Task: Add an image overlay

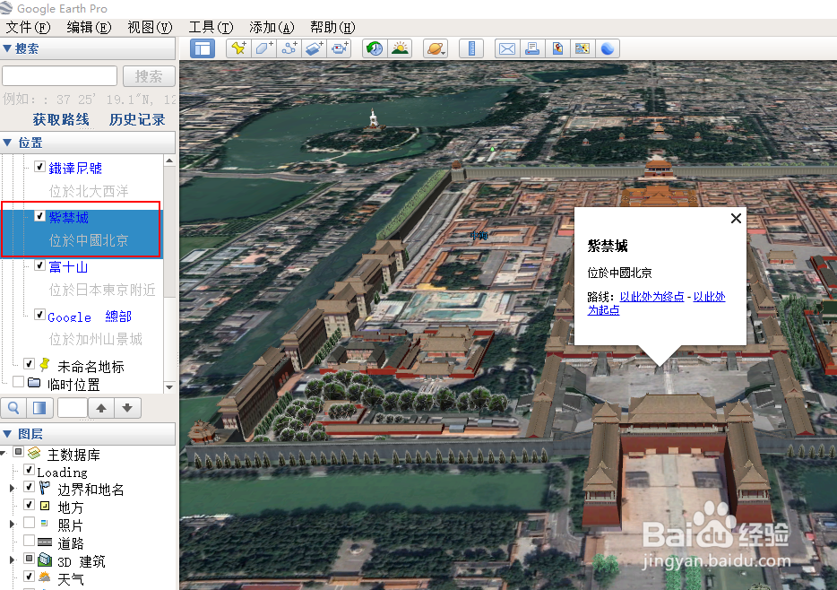Action: pyautogui.click(x=314, y=48)
